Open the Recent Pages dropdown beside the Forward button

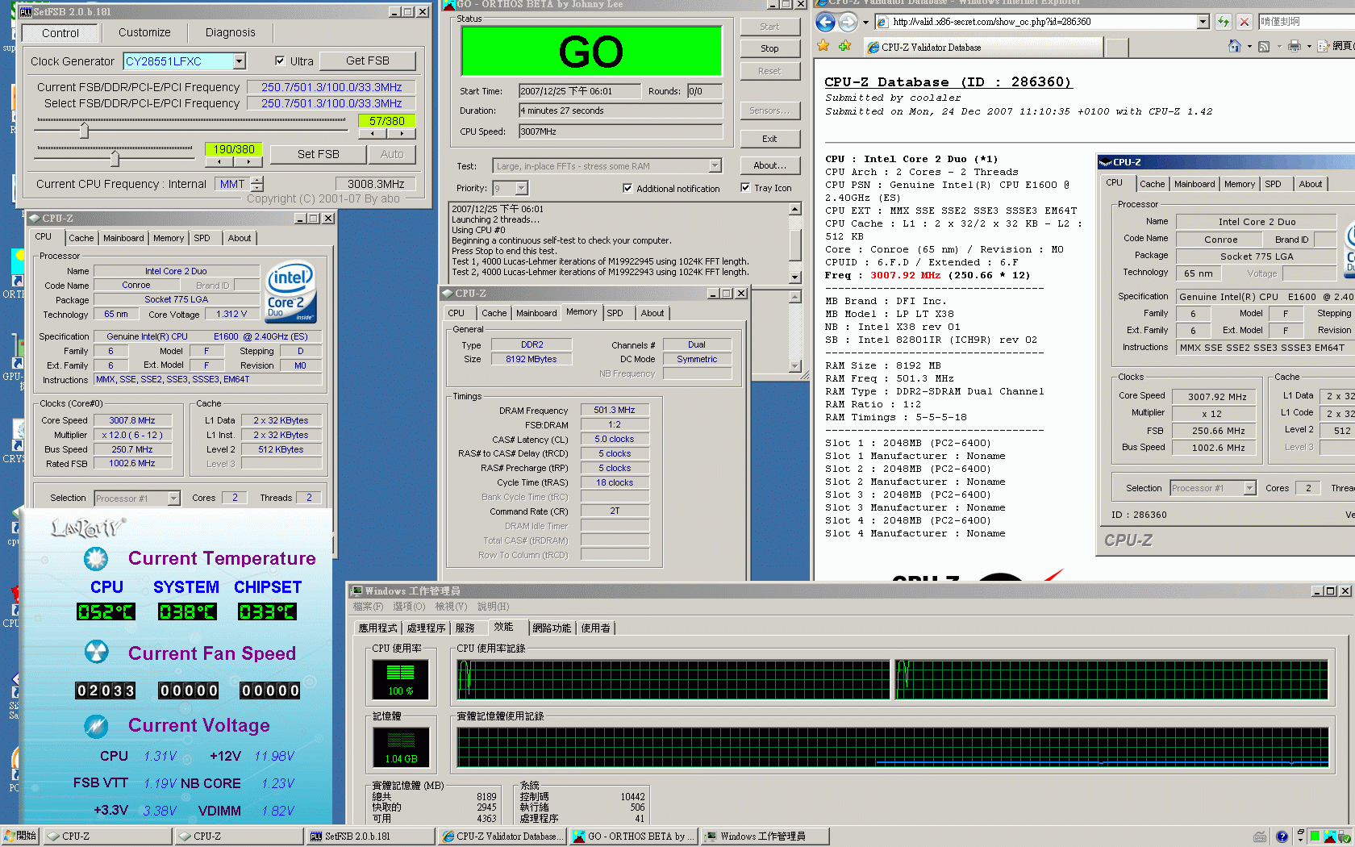(865, 22)
